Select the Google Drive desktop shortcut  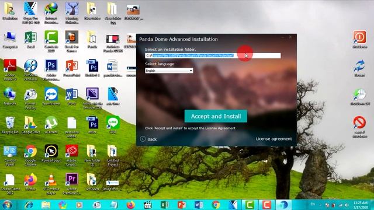[30, 125]
